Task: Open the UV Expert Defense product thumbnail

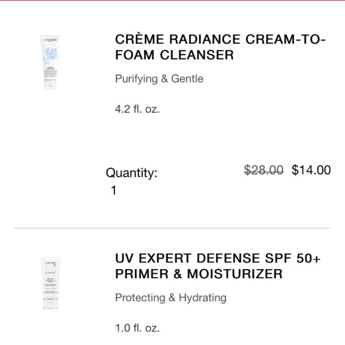Action: click(51, 283)
